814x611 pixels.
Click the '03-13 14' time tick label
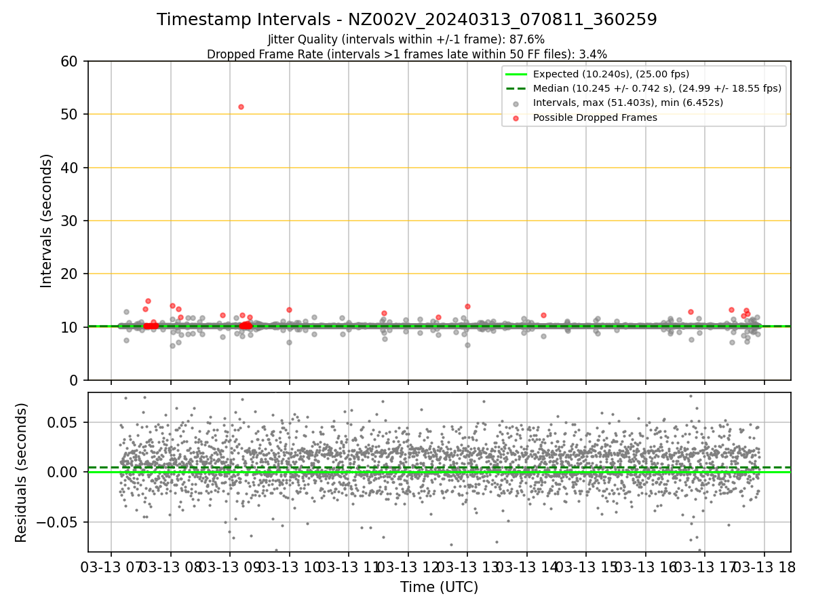(526, 567)
